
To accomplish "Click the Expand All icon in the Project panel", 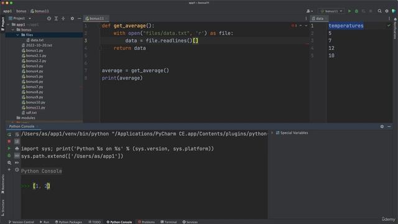I will (x=56, y=19).
